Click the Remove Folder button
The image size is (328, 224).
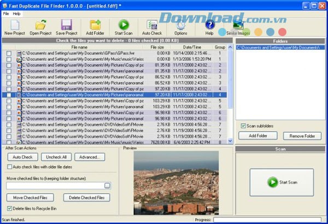click(x=302, y=136)
